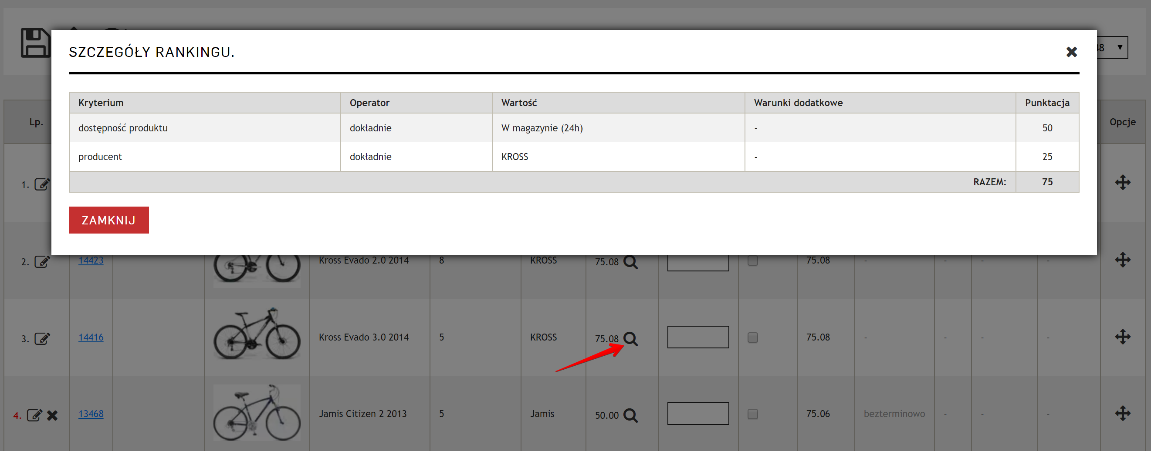Image resolution: width=1151 pixels, height=451 pixels.
Task: Close the ranking details dialog with X
Action: tap(1071, 52)
